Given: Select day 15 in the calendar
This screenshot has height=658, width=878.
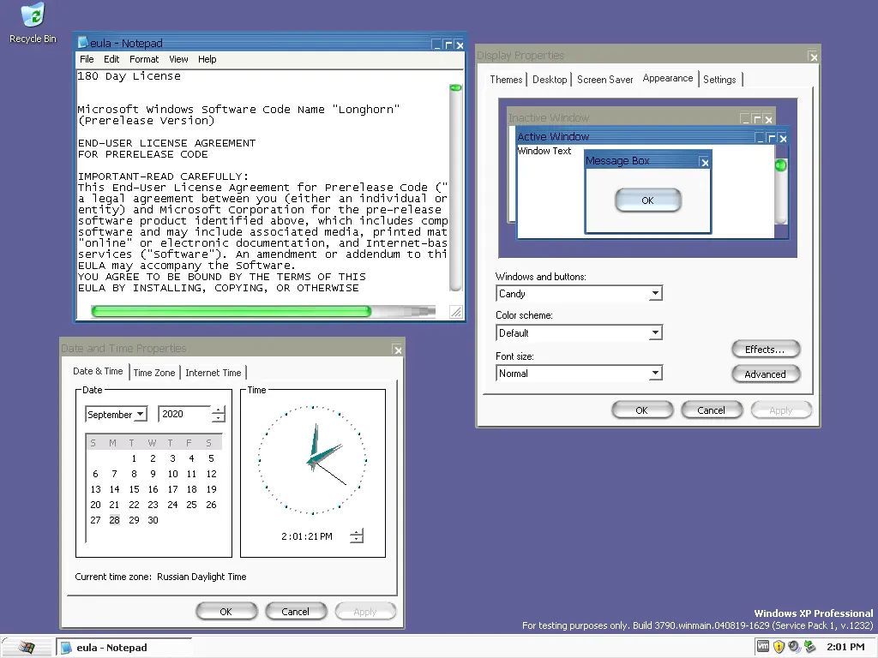Looking at the screenshot, I should click(134, 489).
